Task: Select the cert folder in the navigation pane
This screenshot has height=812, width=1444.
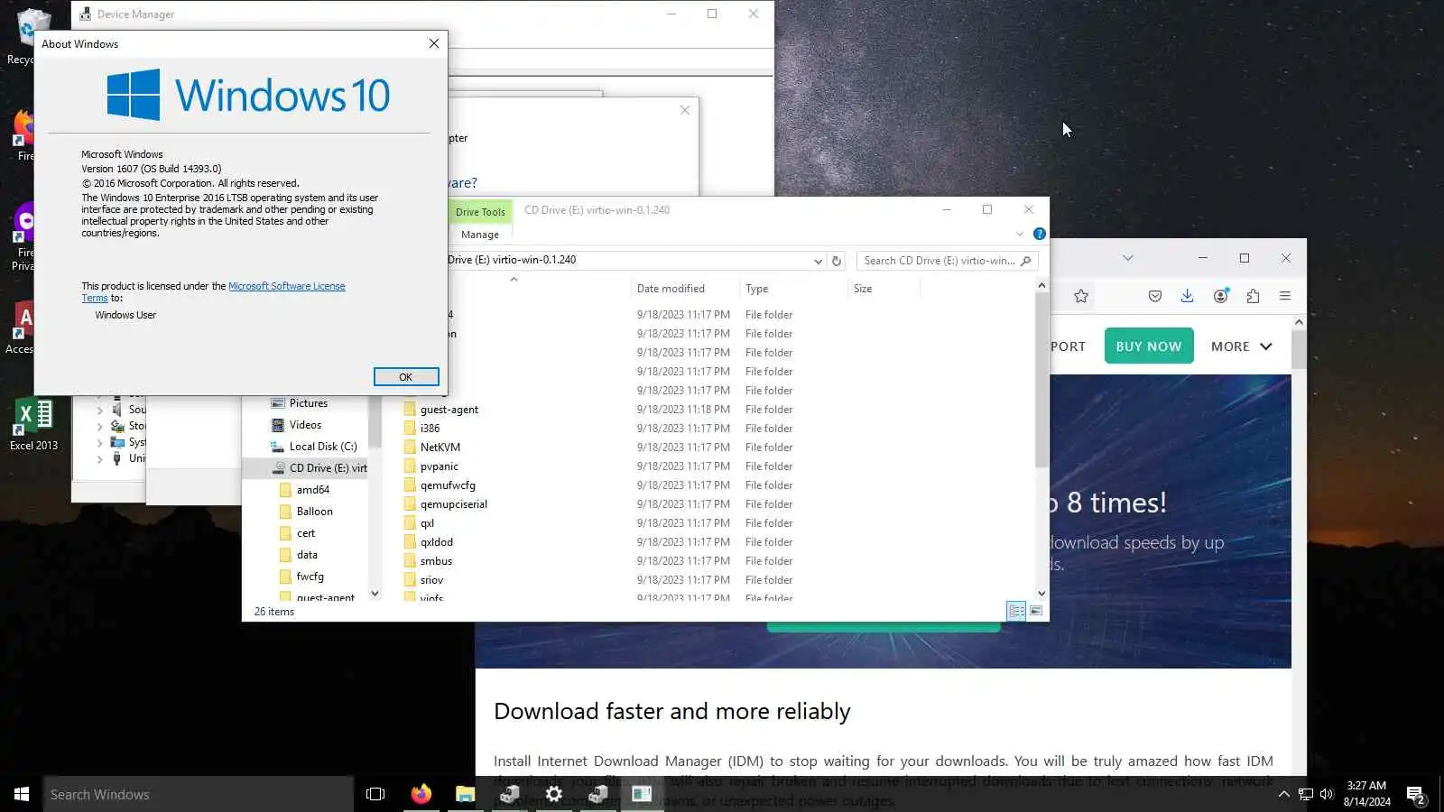Action: [x=306, y=533]
